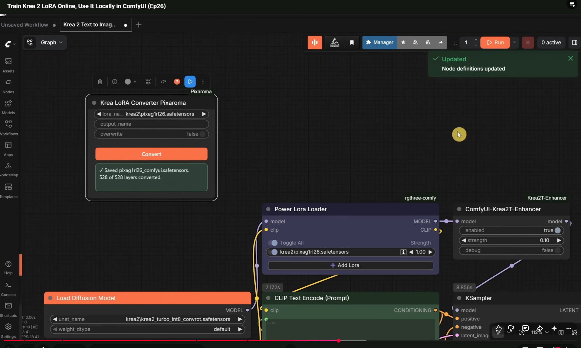Click the share arrow icon beside Manager
The height and width of the screenshot is (348, 581).
[441, 43]
